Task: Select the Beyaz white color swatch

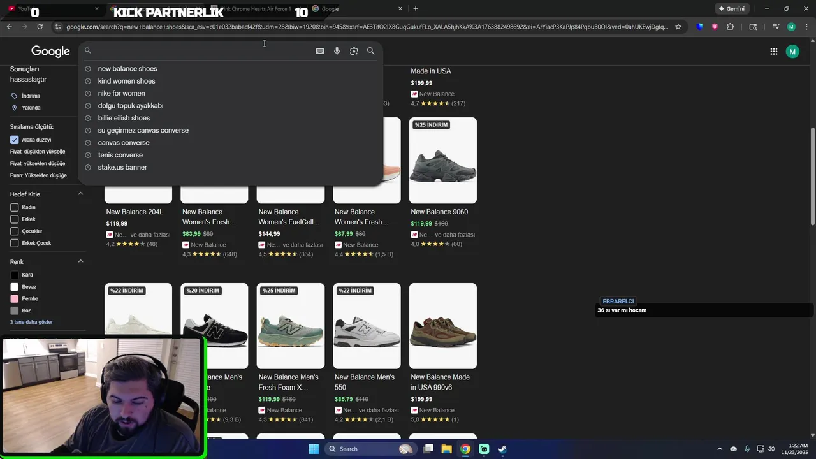Action: tap(15, 287)
